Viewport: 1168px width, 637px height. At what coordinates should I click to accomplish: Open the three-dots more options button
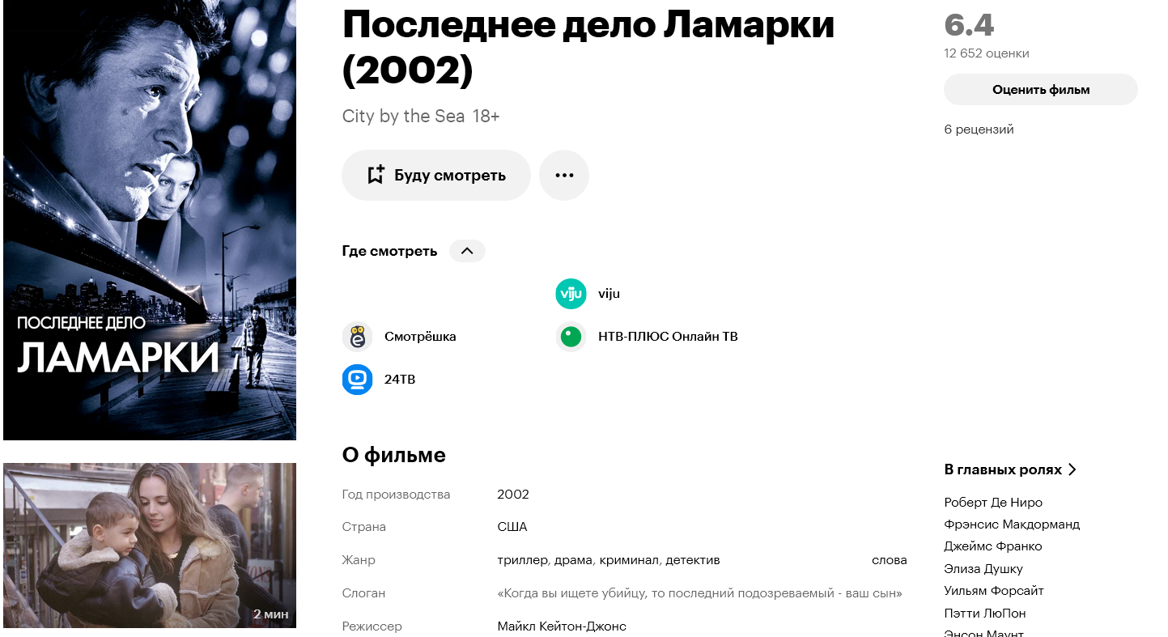coord(564,175)
